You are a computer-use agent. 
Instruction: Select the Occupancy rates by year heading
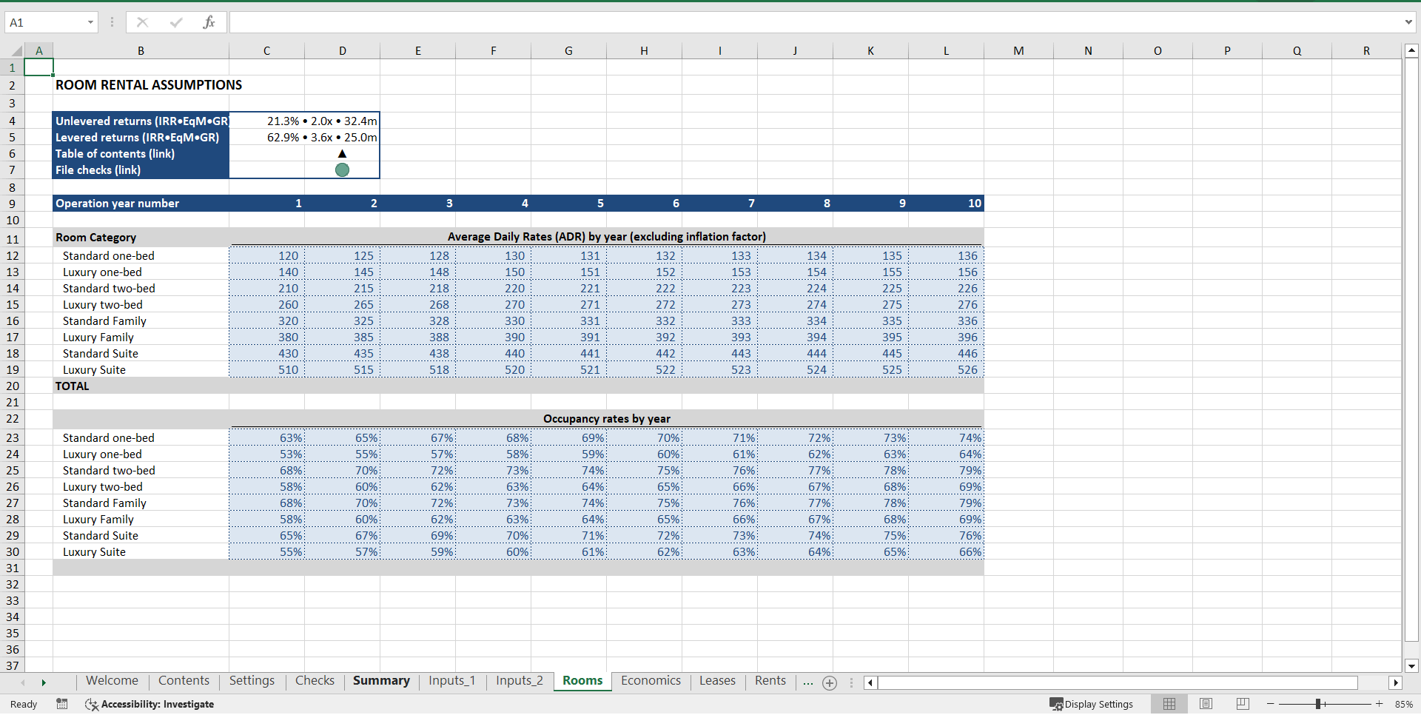coord(607,418)
